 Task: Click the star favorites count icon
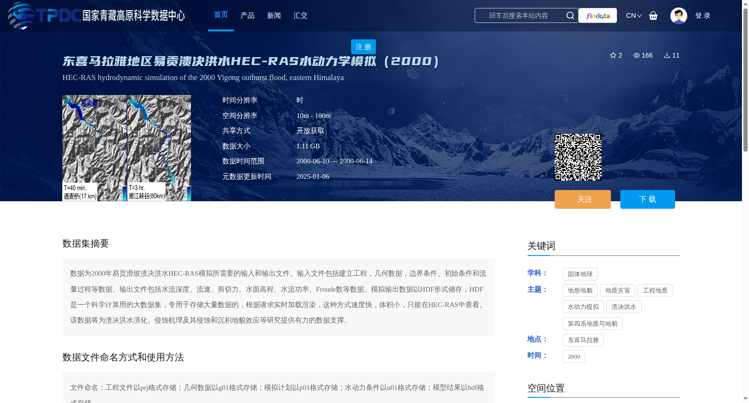[x=613, y=55]
